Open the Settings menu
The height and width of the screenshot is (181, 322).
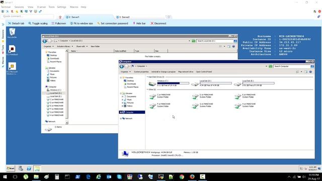pyautogui.click(x=61, y=7)
